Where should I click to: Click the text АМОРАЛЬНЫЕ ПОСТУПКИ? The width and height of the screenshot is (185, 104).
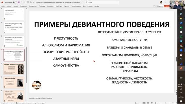pyautogui.click(x=129, y=40)
